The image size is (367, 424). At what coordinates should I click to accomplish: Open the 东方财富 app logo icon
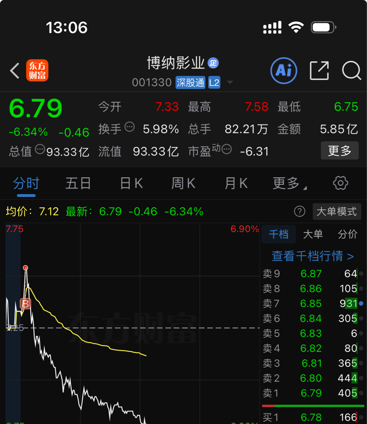(x=37, y=70)
